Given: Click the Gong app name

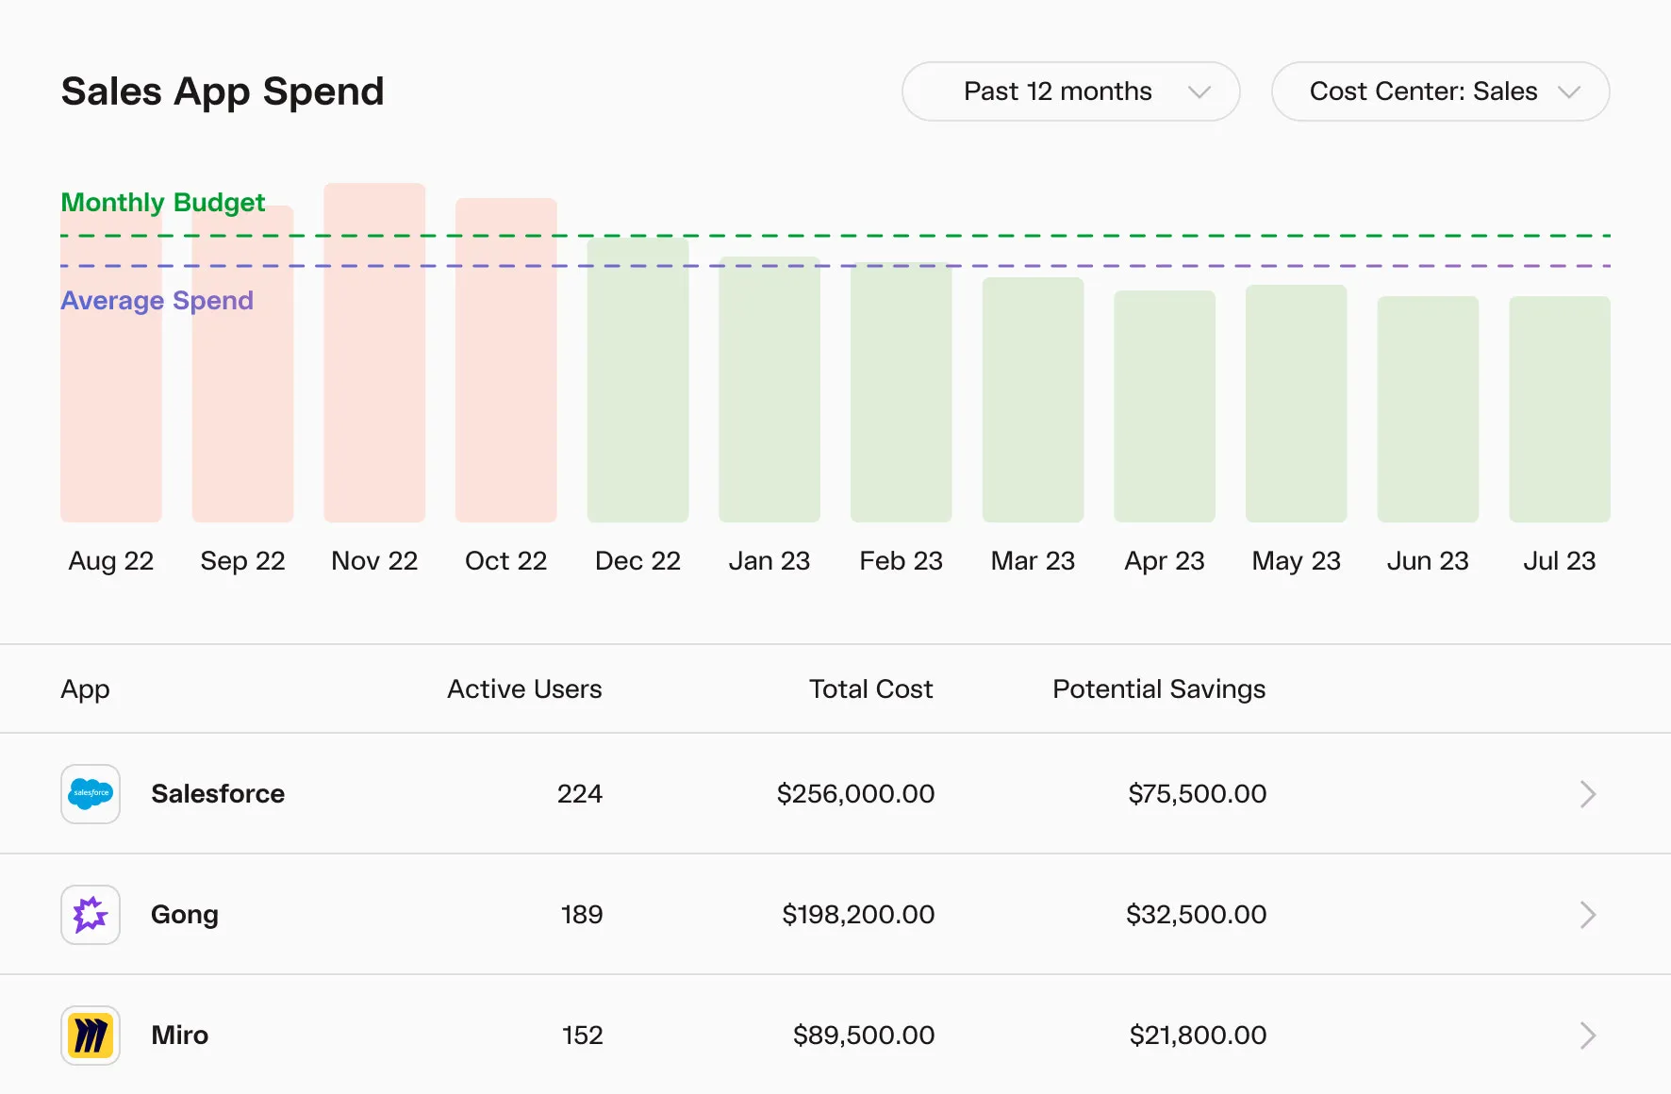Looking at the screenshot, I should [x=185, y=915].
